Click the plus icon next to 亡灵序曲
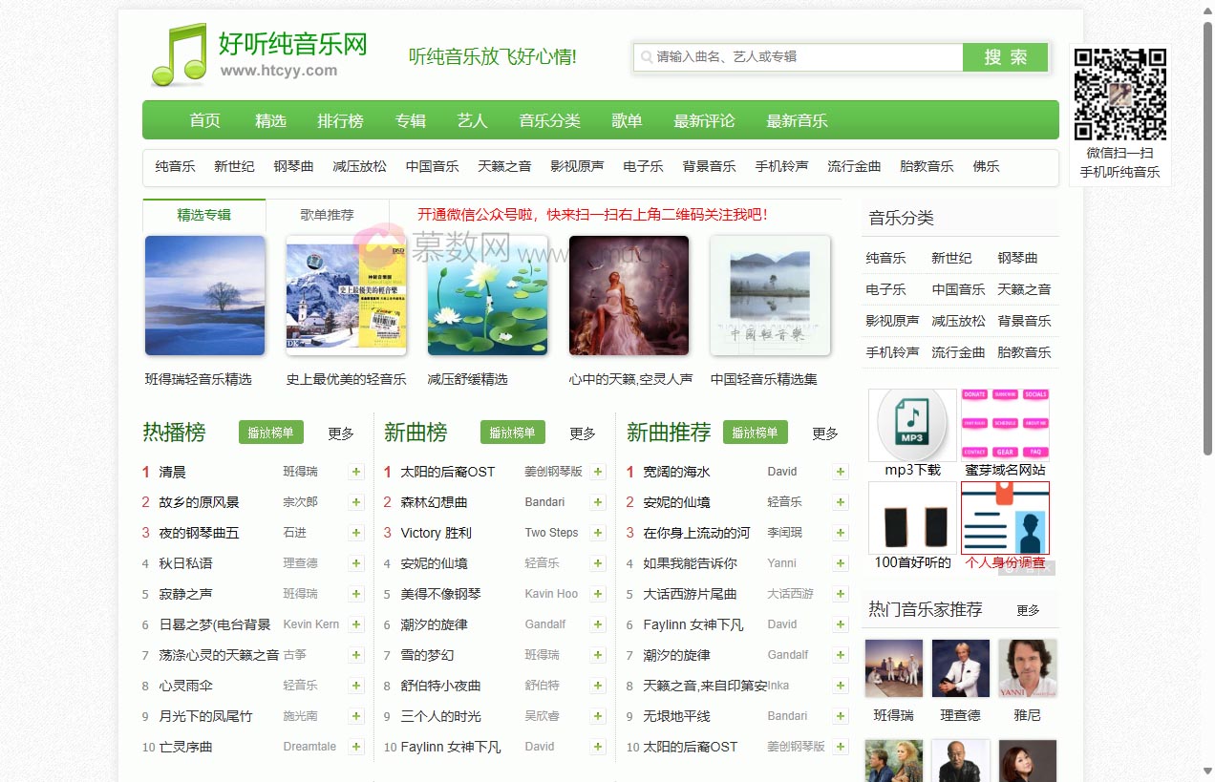This screenshot has width=1215, height=782. [x=355, y=747]
